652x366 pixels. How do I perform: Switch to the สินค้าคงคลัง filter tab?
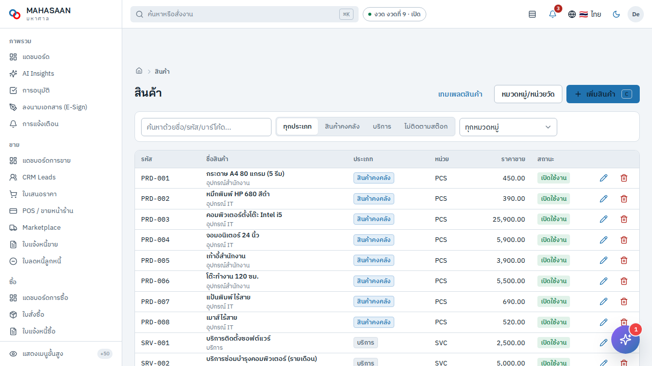[x=342, y=127]
